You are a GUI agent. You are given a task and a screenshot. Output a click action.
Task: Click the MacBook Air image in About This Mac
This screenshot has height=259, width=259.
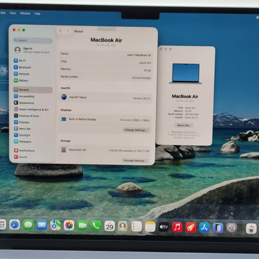(186, 73)
